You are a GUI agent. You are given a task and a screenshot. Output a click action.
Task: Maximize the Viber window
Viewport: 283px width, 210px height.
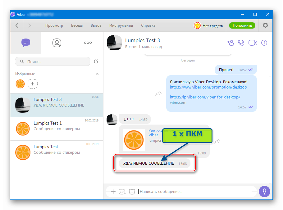point(255,14)
